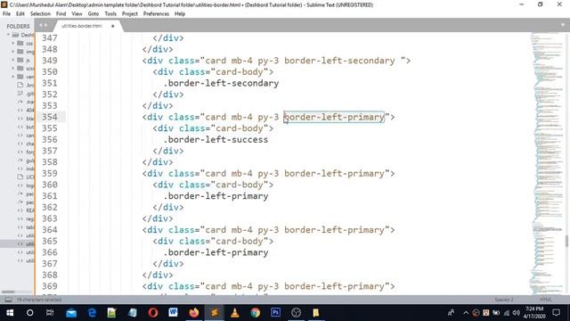This screenshot has width=570, height=321.
Task: Open the volume control in the system tray
Action: [x=517, y=313]
